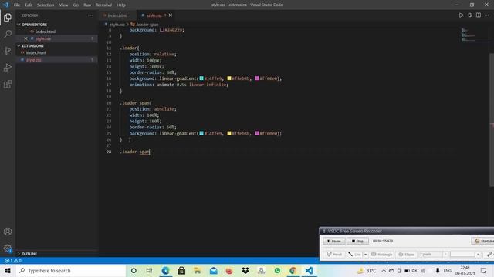Click the Windows taskbar search box

pyautogui.click(x=71, y=270)
